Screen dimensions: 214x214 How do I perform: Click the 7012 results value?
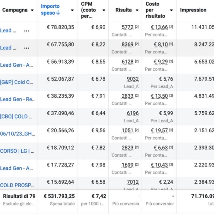133,182
